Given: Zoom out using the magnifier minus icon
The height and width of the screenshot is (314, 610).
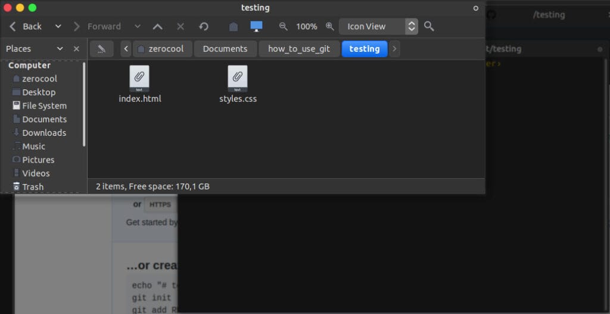Looking at the screenshot, I should tap(284, 26).
